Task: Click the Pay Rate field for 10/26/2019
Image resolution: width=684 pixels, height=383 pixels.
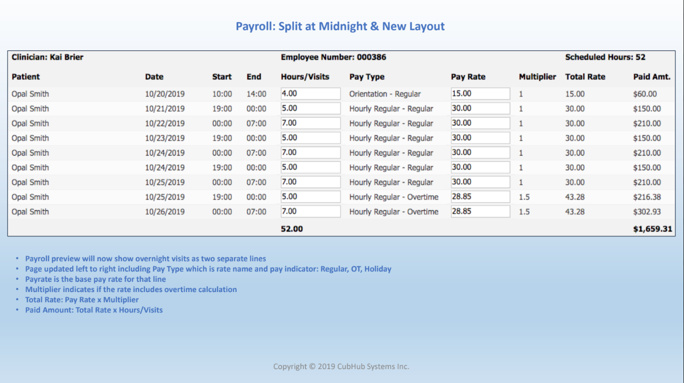Action: tap(480, 211)
